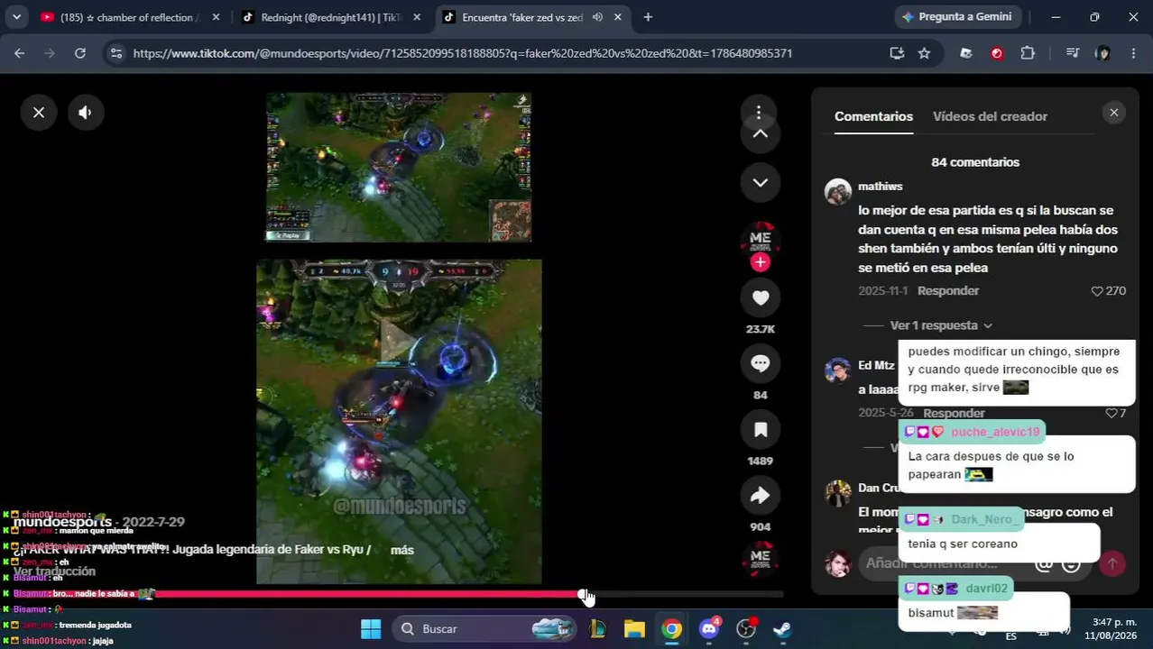The width and height of the screenshot is (1153, 649).
Task: Open the Roblox extension icon
Action: click(x=966, y=53)
